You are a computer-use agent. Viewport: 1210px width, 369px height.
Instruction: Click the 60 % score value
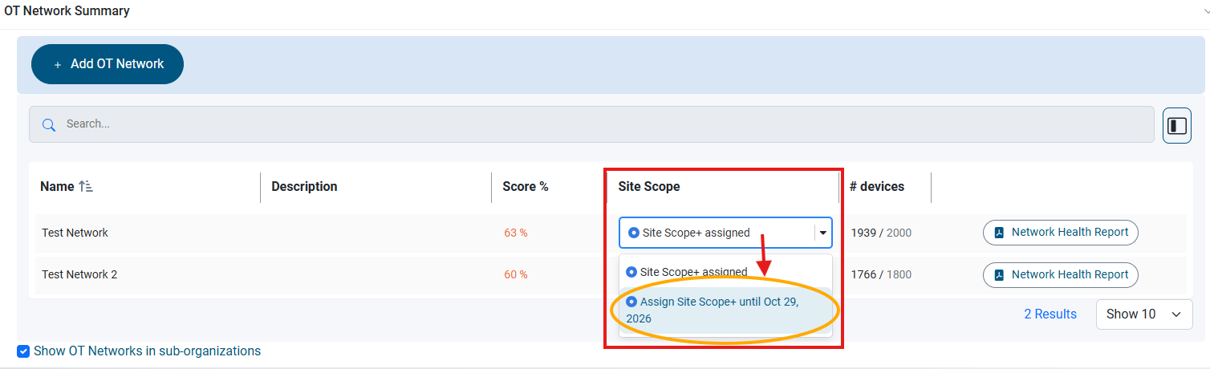pos(516,274)
